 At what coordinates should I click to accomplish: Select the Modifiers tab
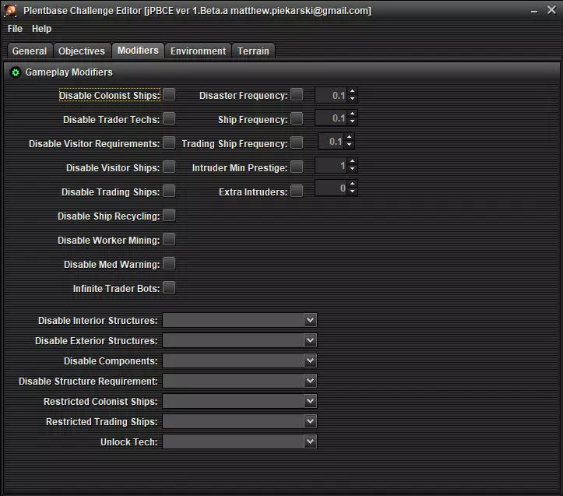point(139,51)
